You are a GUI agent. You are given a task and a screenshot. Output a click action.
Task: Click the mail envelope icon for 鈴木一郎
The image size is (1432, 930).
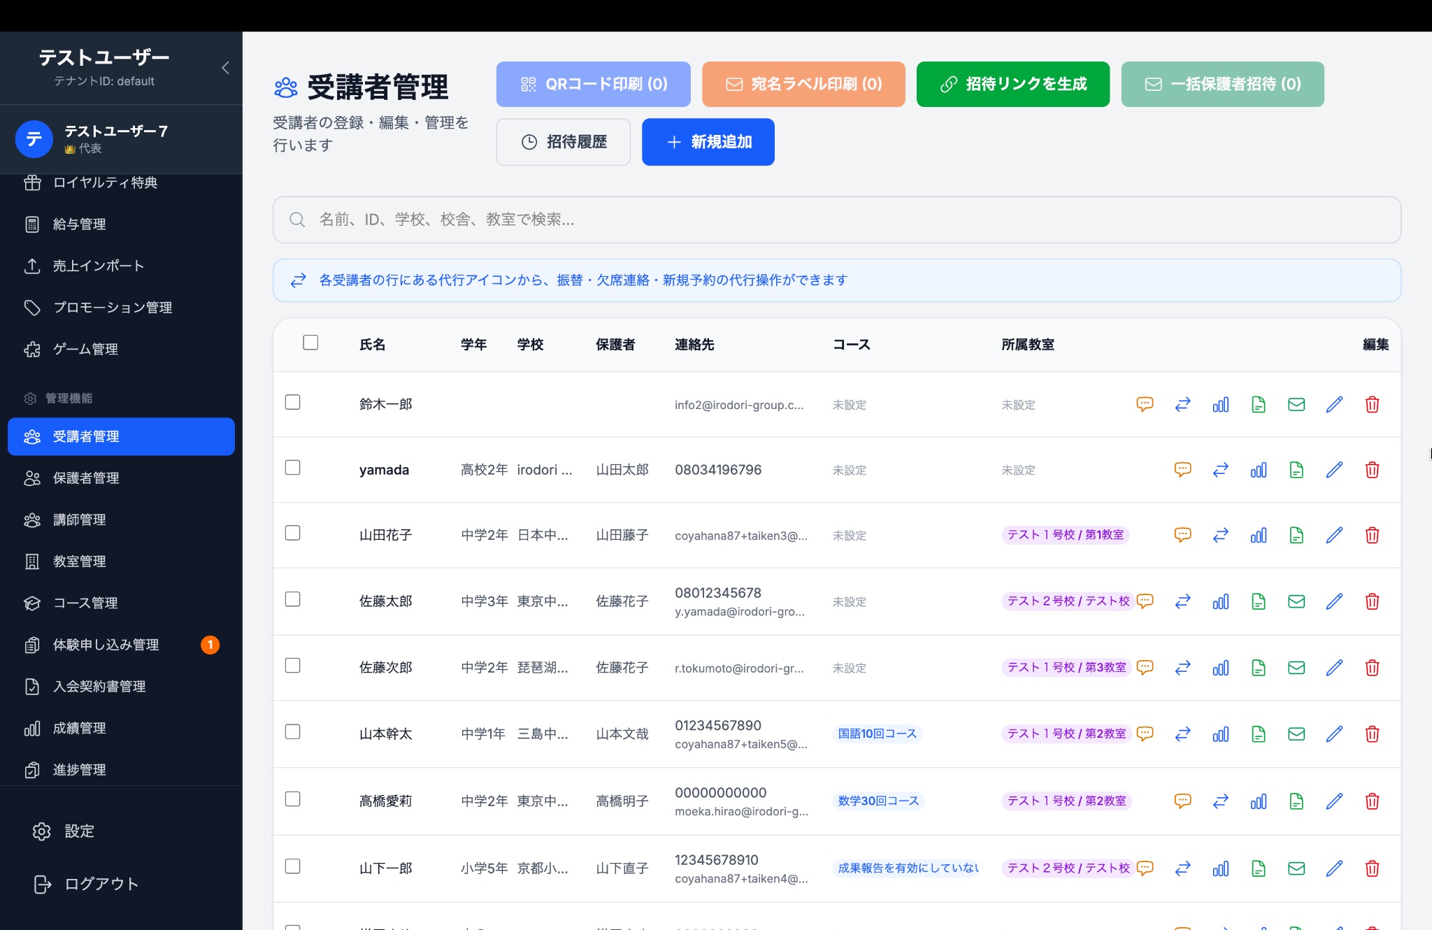click(1296, 405)
